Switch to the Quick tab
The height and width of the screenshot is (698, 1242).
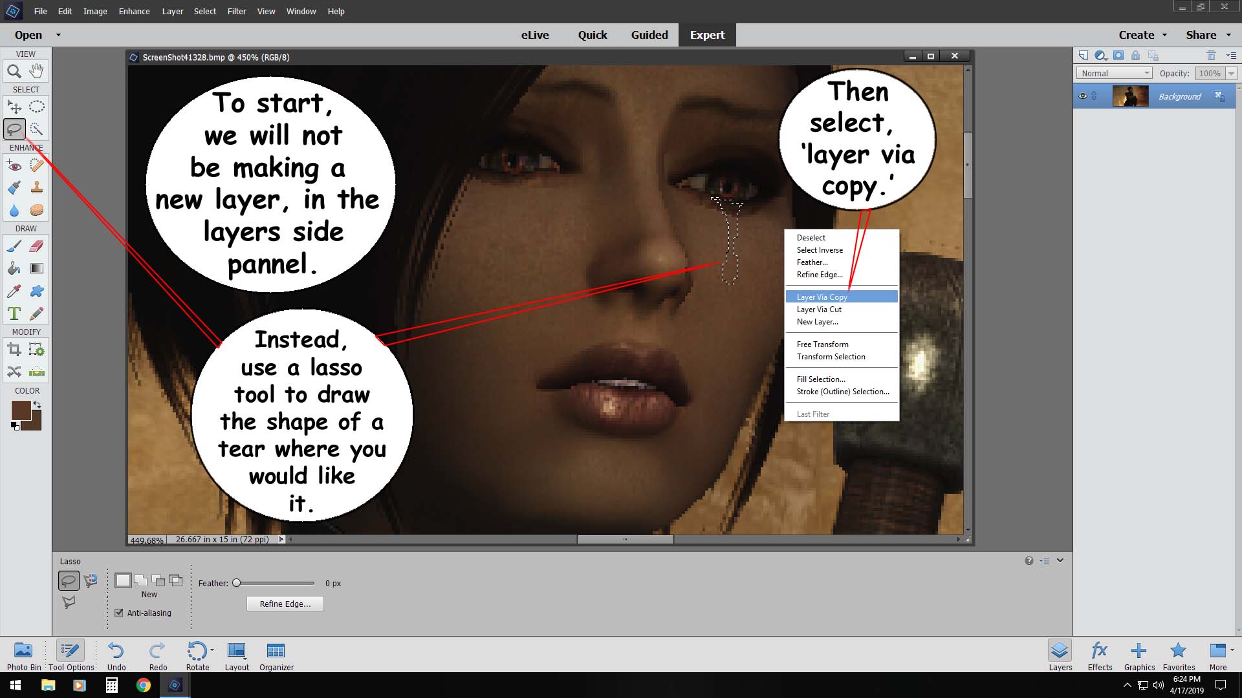click(593, 35)
